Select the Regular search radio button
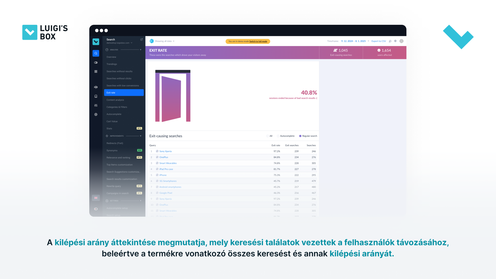 point(300,136)
